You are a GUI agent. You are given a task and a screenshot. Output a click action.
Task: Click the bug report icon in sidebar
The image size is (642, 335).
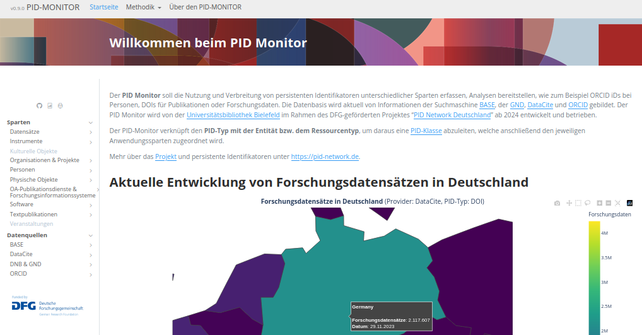60,105
